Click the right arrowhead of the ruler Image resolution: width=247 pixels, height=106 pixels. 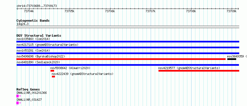(x=238, y=9)
